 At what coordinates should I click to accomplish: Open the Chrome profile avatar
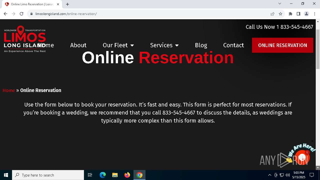point(306,14)
